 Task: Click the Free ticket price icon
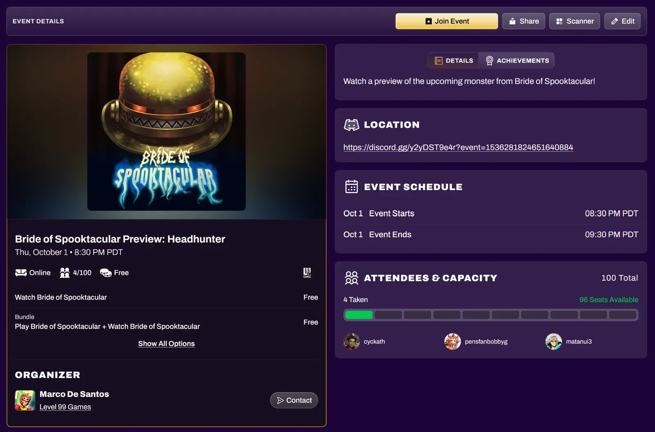106,273
